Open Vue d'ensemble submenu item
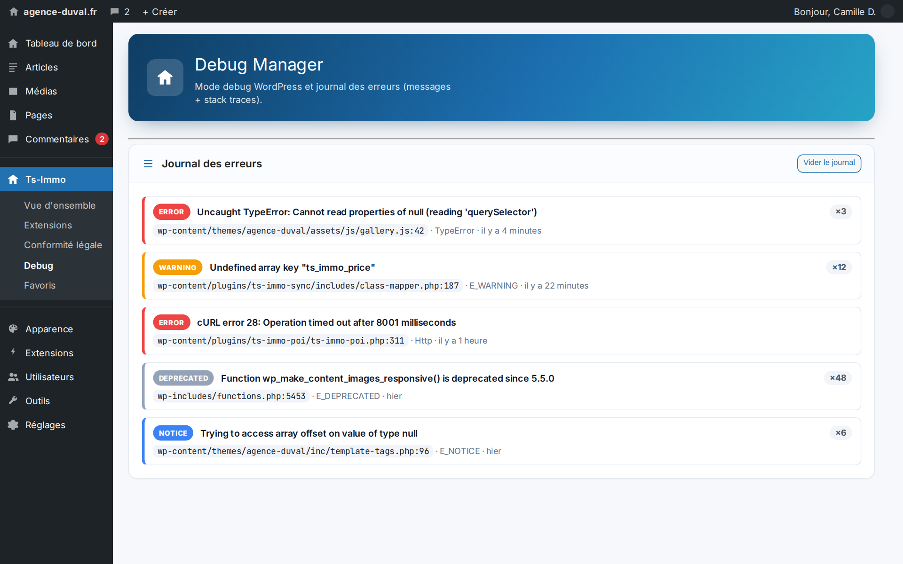 pyautogui.click(x=60, y=205)
